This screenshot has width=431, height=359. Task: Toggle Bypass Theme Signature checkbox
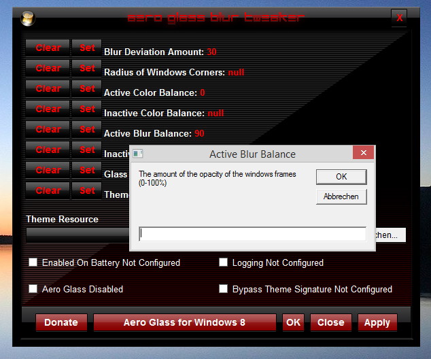click(x=223, y=289)
